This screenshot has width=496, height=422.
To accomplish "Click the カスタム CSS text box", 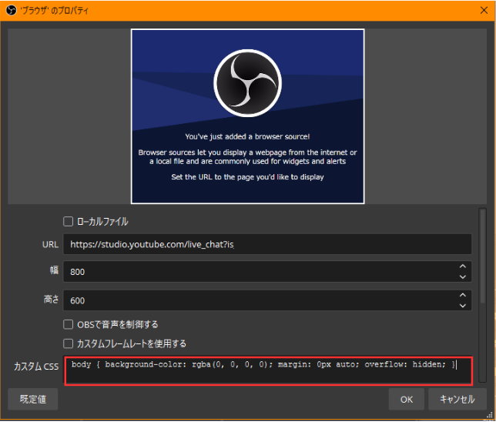I will pos(268,370).
